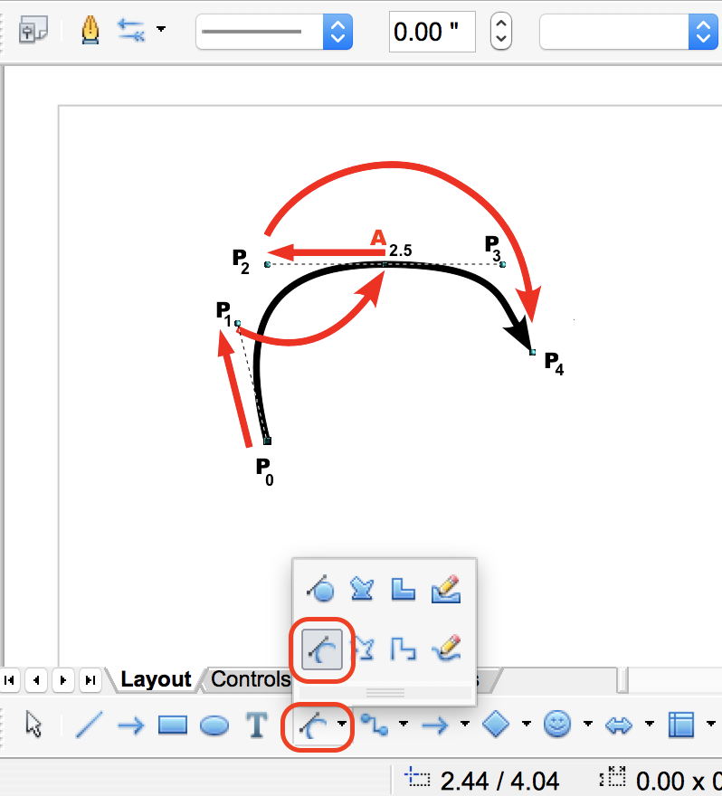
Task: Go to next tab with navigation button
Action: click(x=63, y=679)
